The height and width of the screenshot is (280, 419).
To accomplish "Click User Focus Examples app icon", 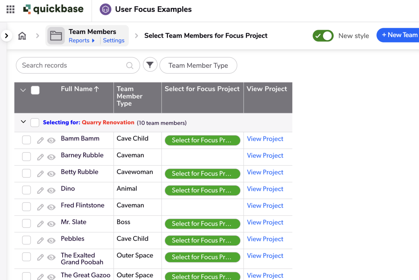I will tap(105, 10).
